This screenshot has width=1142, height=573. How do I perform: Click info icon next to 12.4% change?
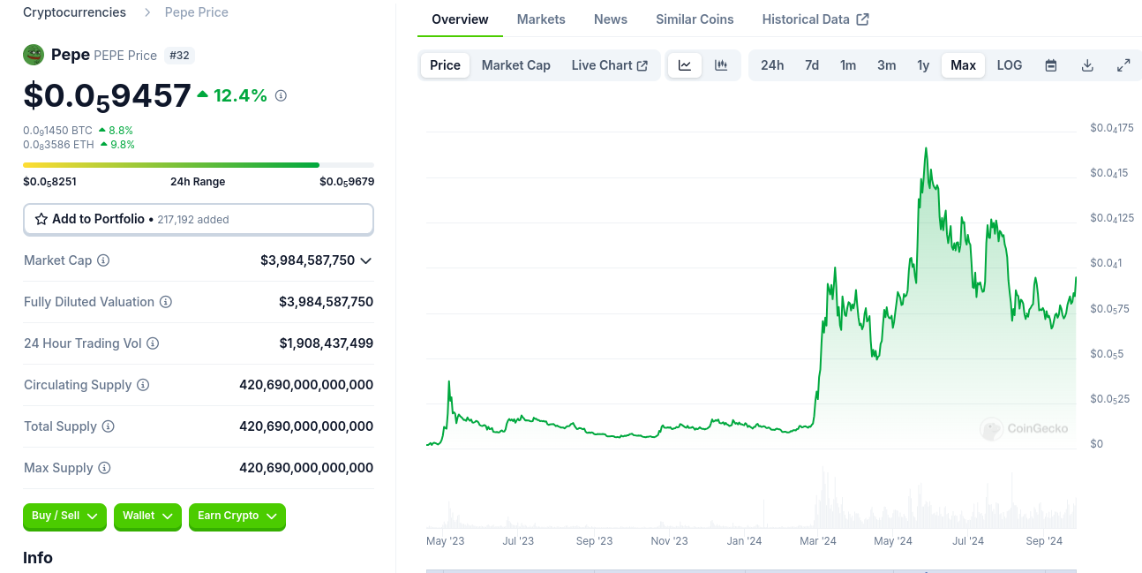(281, 95)
